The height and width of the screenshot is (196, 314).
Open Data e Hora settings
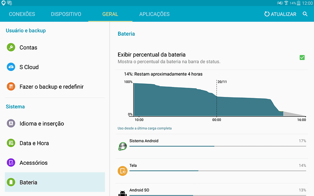click(x=55, y=143)
